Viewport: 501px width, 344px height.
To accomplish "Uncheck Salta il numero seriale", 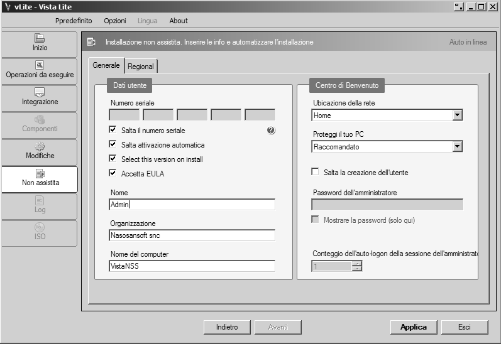I will (113, 129).
